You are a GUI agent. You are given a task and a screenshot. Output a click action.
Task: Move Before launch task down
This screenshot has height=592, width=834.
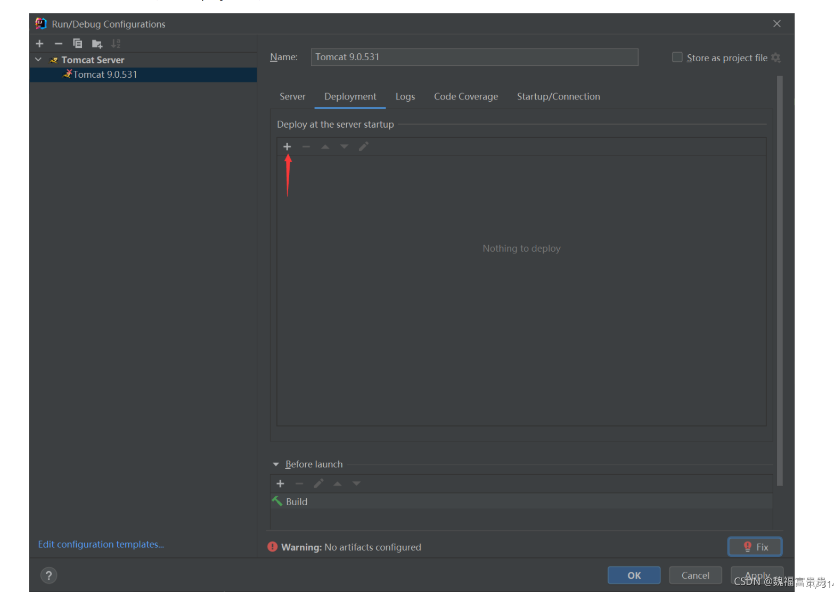(x=357, y=483)
